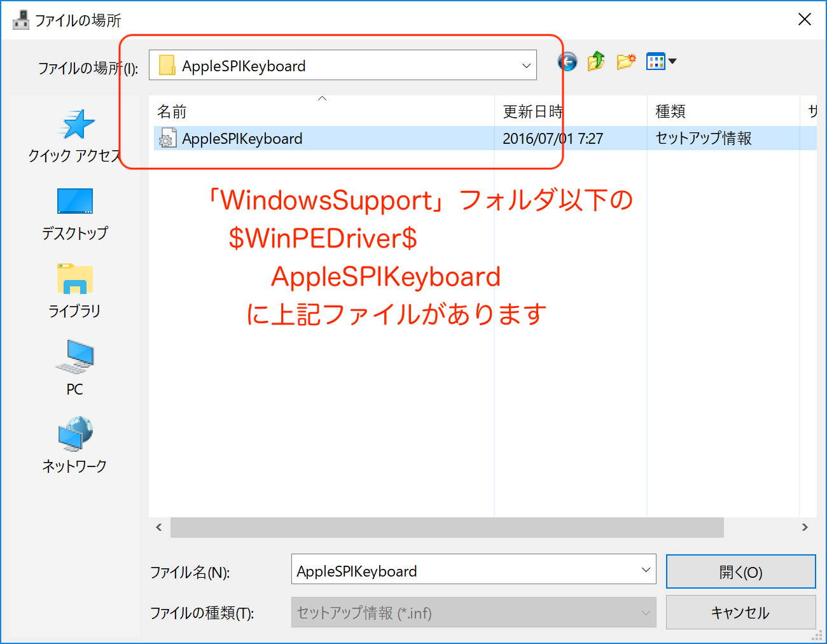The width and height of the screenshot is (827, 644).
Task: Go back to last visited folder
Action: [x=567, y=62]
